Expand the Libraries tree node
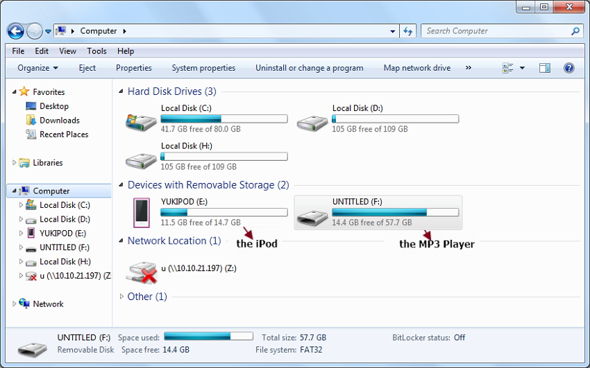This screenshot has width=590, height=368. [x=15, y=163]
